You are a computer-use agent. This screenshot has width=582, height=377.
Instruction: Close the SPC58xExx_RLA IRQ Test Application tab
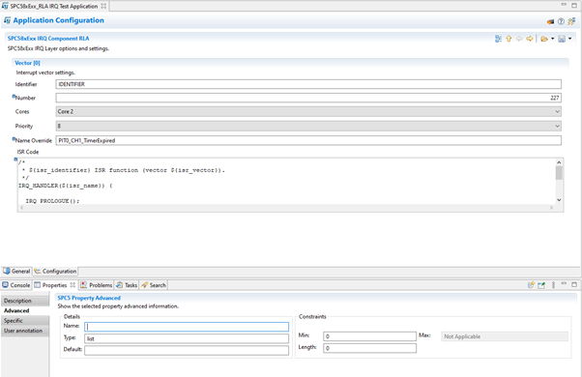click(103, 6)
